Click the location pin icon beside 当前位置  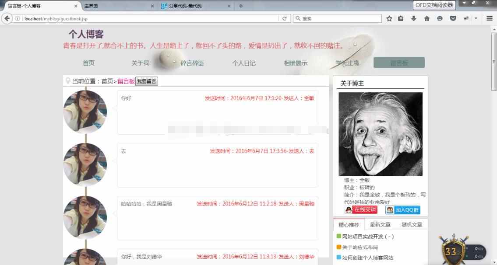pos(67,81)
